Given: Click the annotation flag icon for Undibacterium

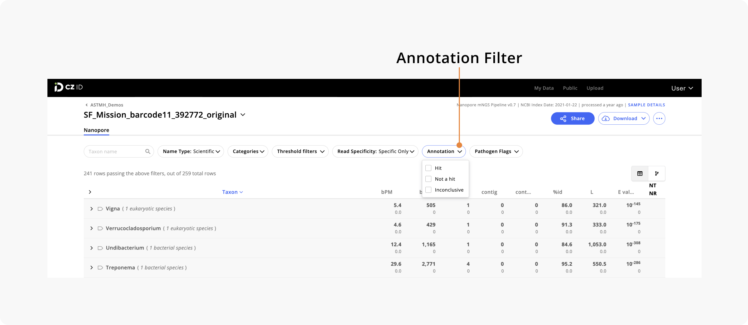Looking at the screenshot, I should (x=100, y=248).
